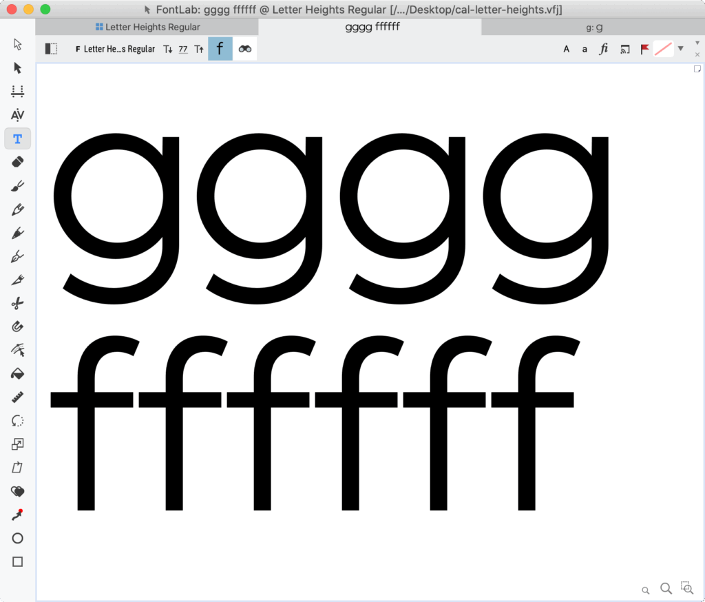Switch to the Letter Heights Regular tab
This screenshot has height=602, width=705.
[147, 27]
